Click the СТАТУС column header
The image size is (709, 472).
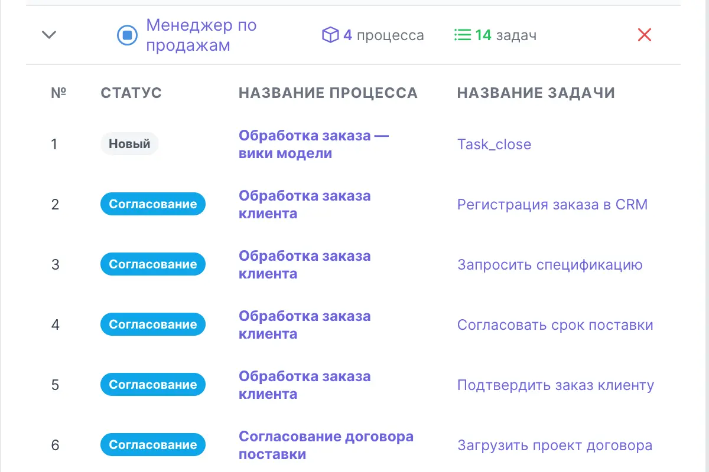[x=131, y=93]
